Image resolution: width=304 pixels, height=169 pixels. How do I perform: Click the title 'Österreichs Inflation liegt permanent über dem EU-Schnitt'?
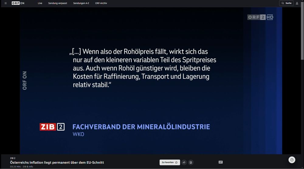(57, 162)
